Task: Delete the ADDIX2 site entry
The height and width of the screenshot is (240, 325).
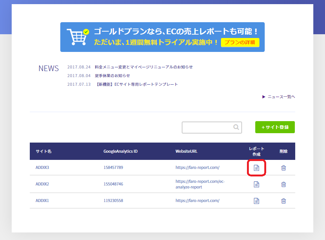Action: click(x=284, y=184)
